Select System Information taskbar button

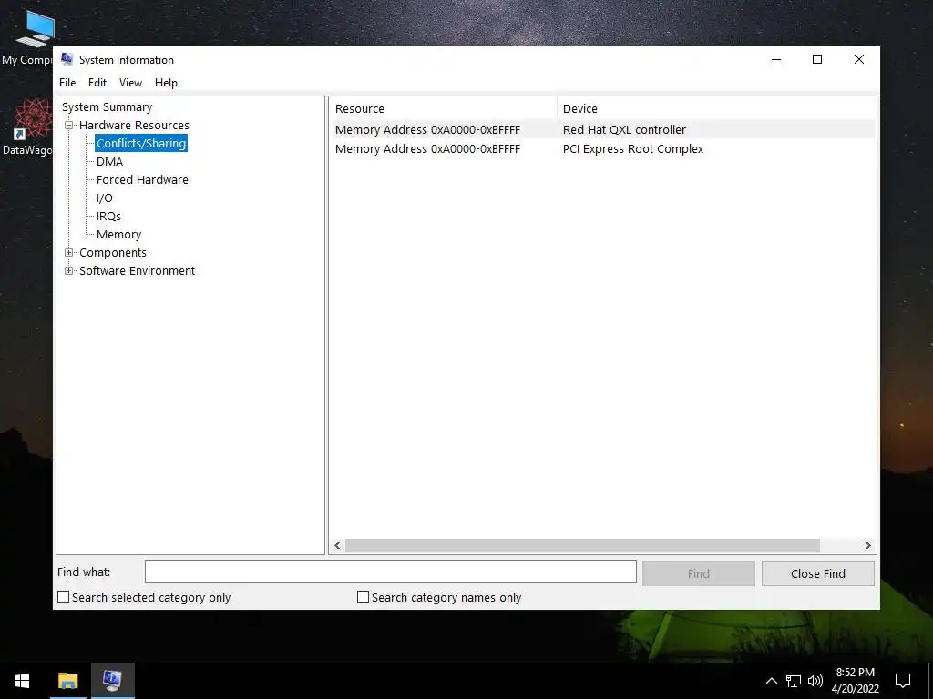coord(112,681)
